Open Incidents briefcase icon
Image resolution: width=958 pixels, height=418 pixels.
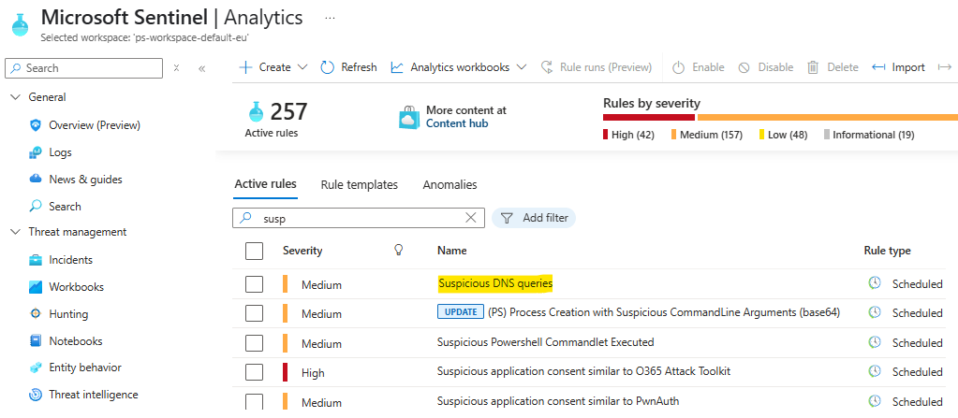pyautogui.click(x=36, y=260)
